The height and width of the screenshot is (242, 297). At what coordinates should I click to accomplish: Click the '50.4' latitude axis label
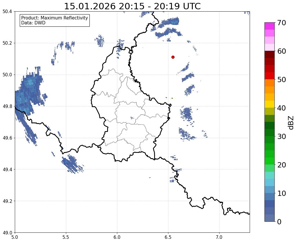point(7,12)
